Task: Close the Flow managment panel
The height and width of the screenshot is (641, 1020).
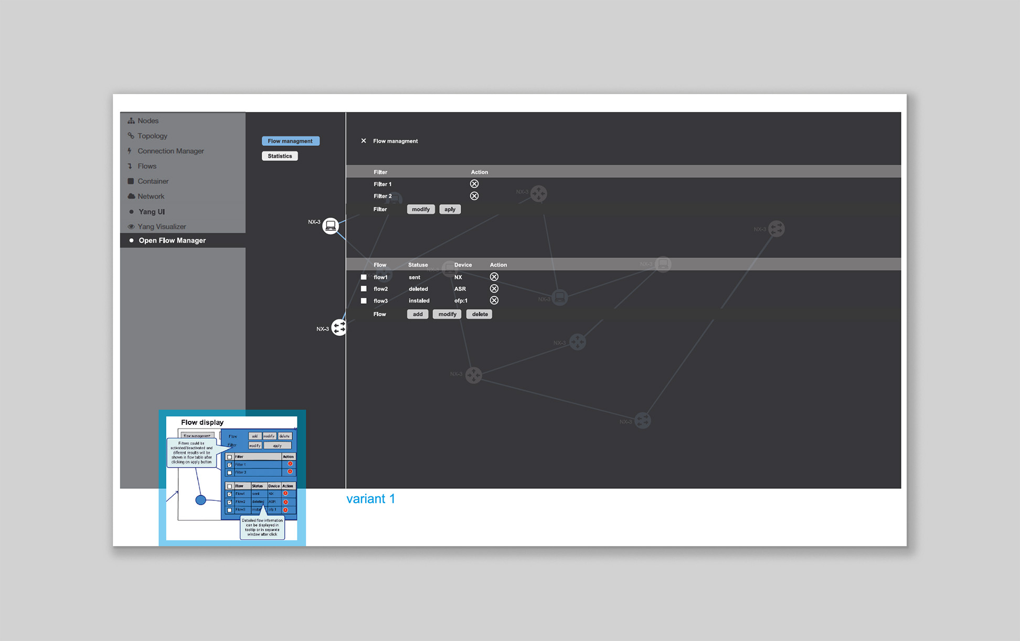Action: tap(364, 141)
